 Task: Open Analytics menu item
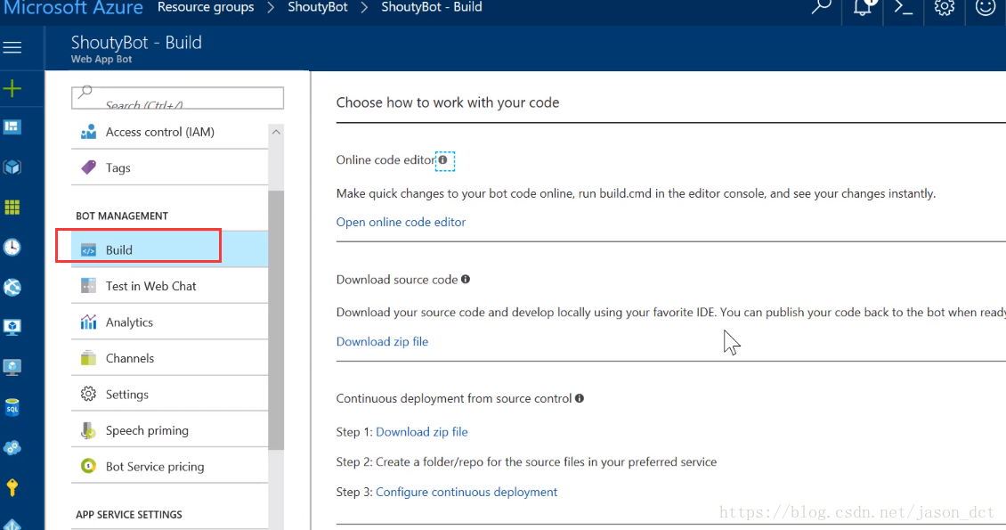[x=169, y=322]
